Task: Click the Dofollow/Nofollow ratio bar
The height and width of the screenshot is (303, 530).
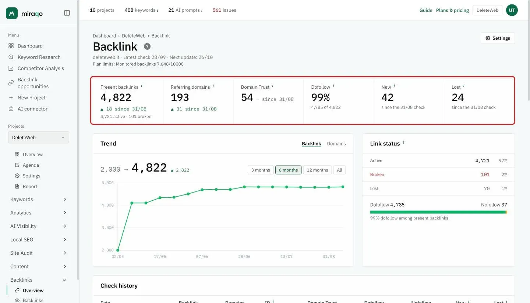Action: (x=439, y=212)
